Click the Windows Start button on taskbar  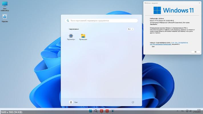pyautogui.click(x=91, y=111)
